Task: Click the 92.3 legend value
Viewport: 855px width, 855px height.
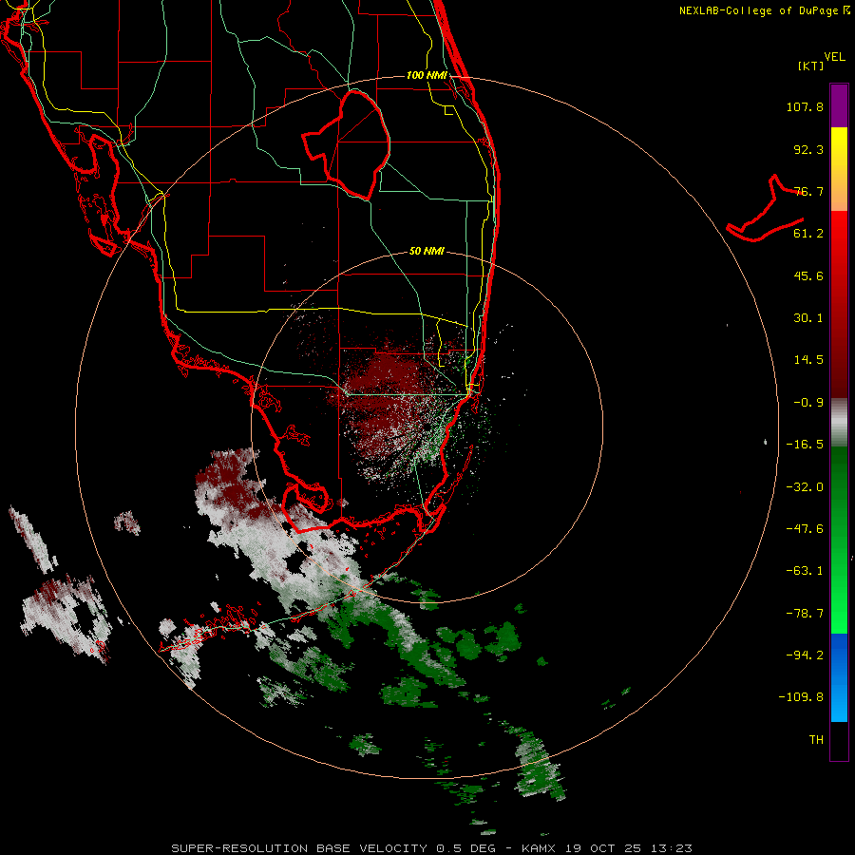Action: (x=808, y=149)
